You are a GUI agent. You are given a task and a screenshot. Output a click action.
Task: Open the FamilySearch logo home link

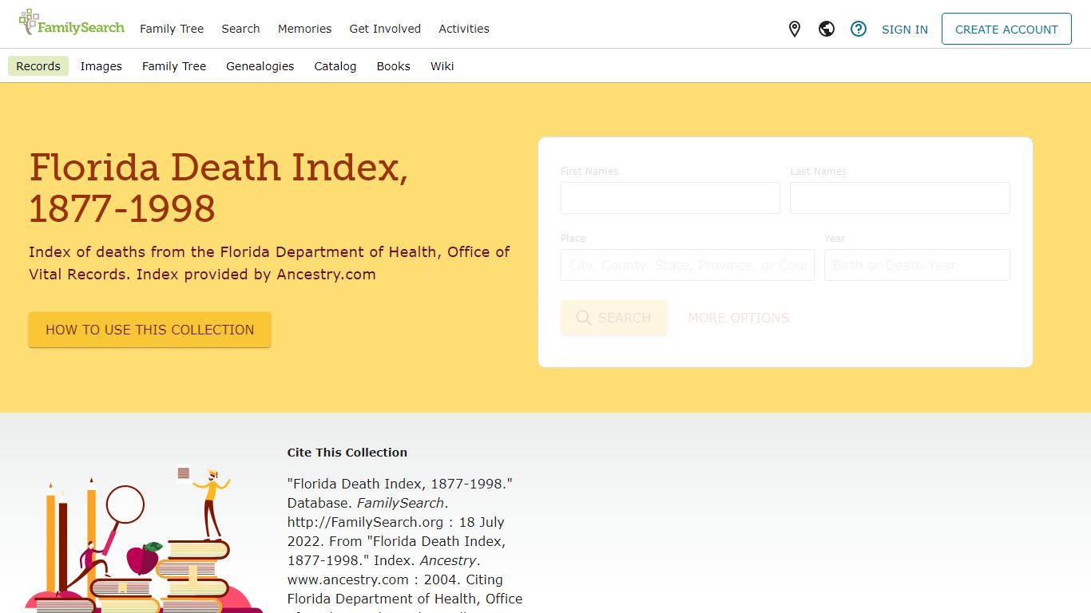72,23
